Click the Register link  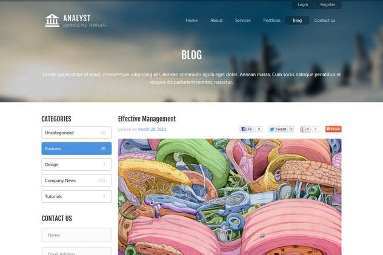click(x=328, y=5)
